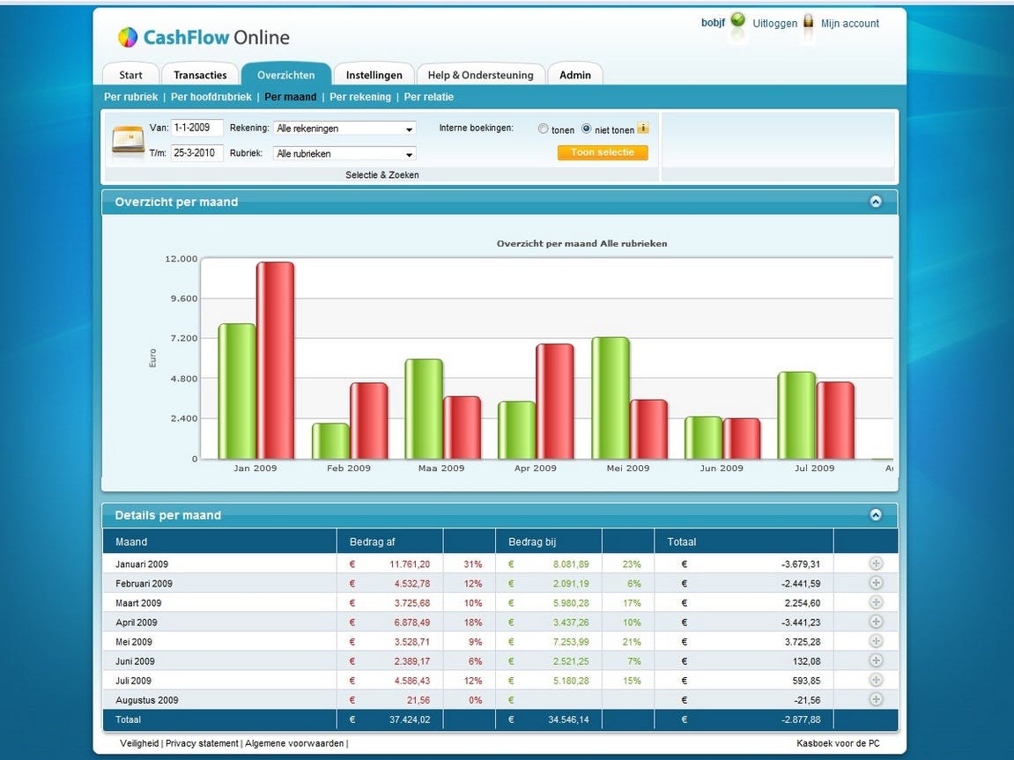Collapse the 'Details per maand' panel
This screenshot has height=760, width=1014.
[x=875, y=515]
